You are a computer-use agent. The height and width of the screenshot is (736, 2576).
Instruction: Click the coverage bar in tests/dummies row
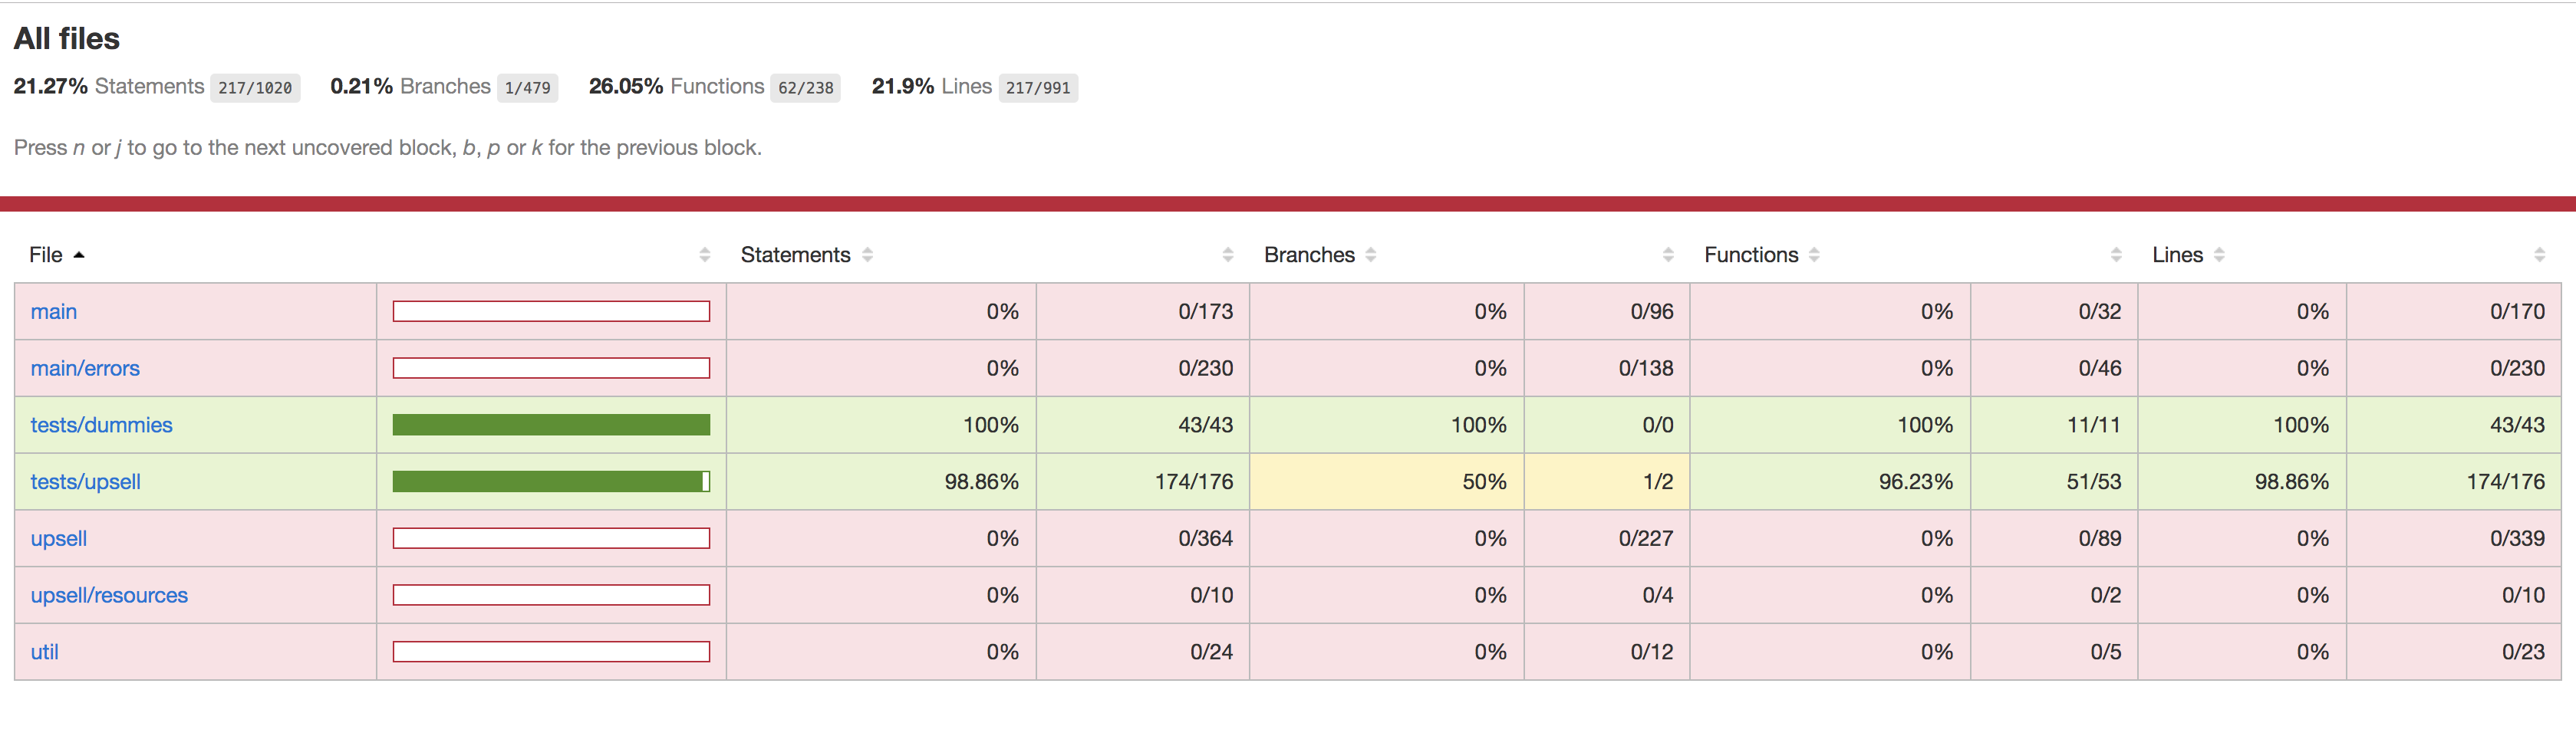click(551, 425)
